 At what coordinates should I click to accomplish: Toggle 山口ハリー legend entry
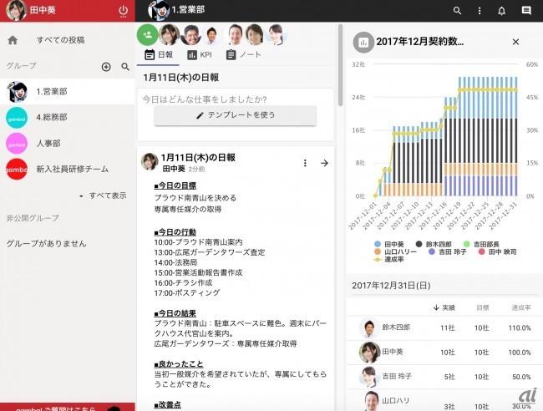pos(395,251)
